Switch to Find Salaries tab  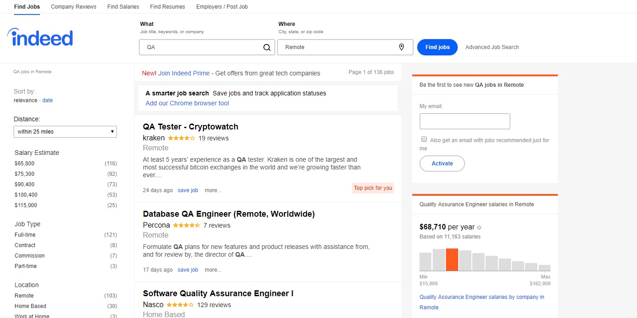123,7
